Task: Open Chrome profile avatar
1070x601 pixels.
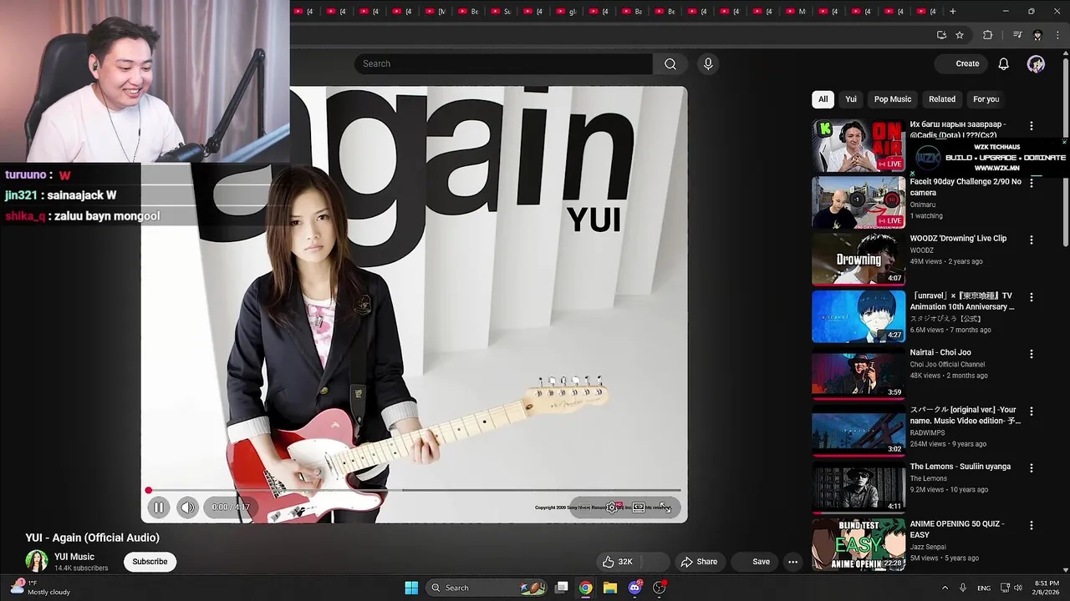Action: [x=1037, y=35]
